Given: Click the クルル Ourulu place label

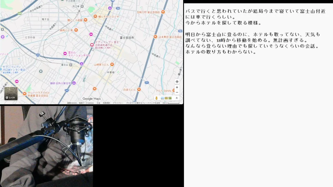Looking at the screenshot, I should [x=163, y=91].
